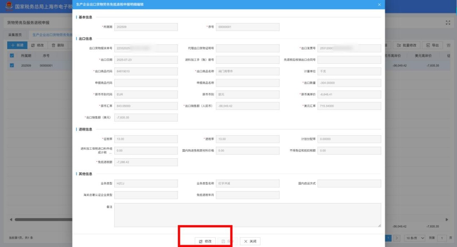The width and height of the screenshot is (457, 247).
Task: Close the dialog with the X icon
Action: pyautogui.click(x=379, y=4)
